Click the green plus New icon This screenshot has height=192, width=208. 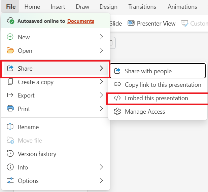pos(10,37)
